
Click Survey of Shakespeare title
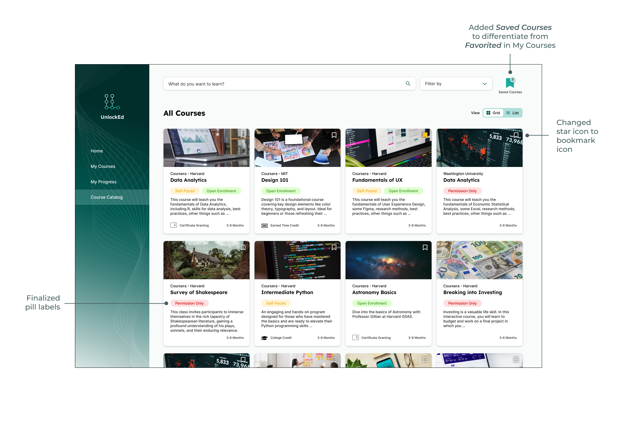199,293
